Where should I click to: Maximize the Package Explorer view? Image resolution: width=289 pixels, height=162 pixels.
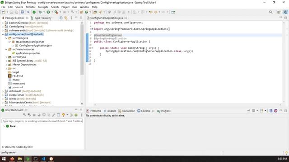coord(81,18)
